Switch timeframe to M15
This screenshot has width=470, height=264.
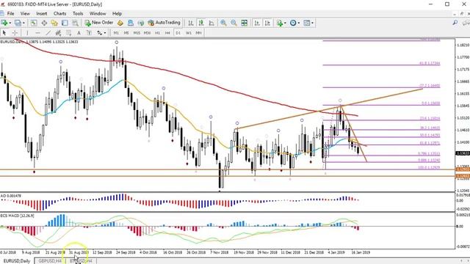(137, 33)
